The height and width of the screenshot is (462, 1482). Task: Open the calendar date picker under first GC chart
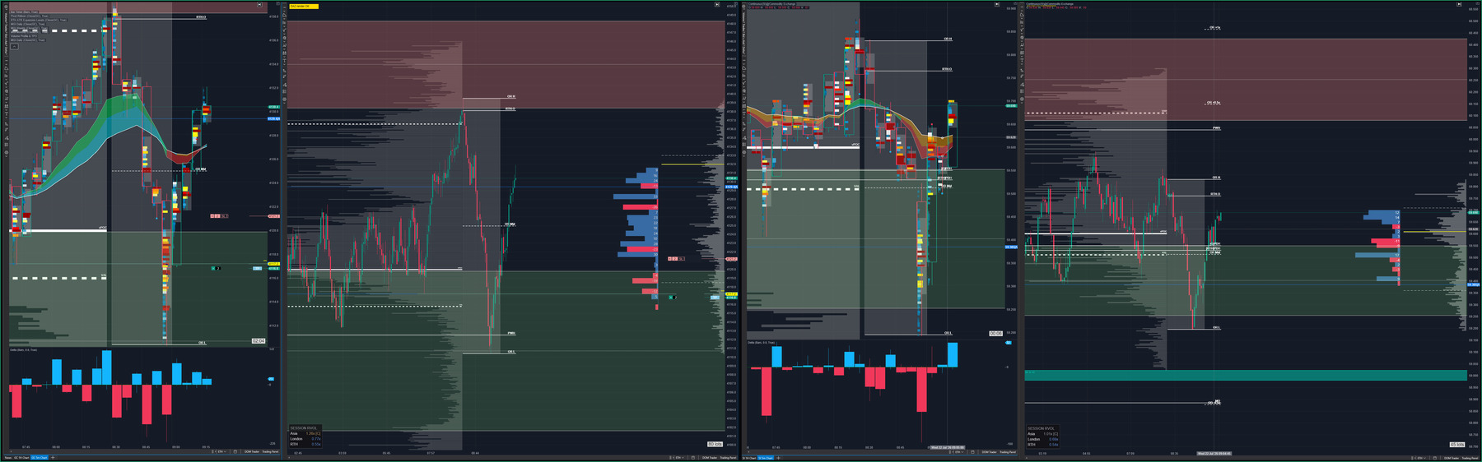tap(235, 451)
